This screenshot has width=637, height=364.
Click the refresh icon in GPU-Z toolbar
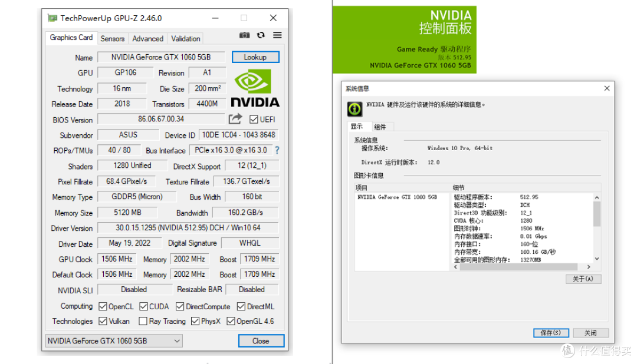[x=260, y=35]
